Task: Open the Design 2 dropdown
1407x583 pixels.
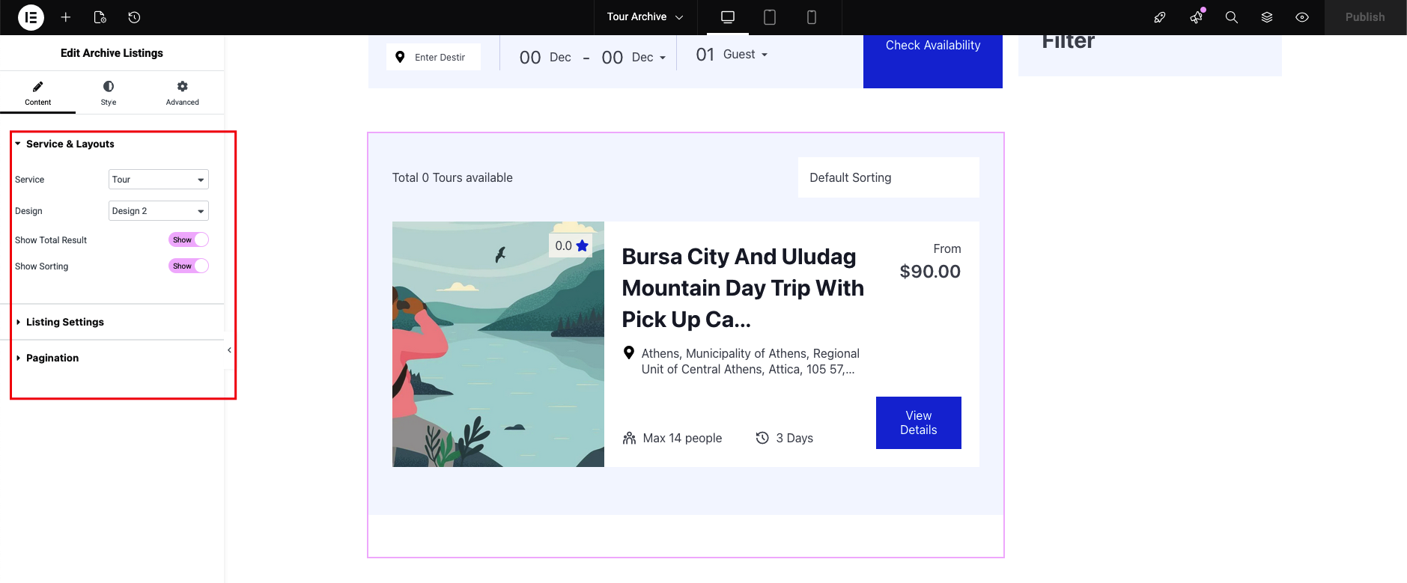Action: (158, 210)
